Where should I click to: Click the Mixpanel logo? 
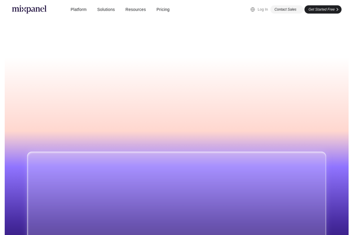tap(29, 9)
